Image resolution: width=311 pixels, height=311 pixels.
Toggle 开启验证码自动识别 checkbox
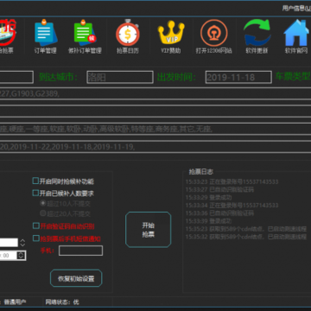pos(35,226)
